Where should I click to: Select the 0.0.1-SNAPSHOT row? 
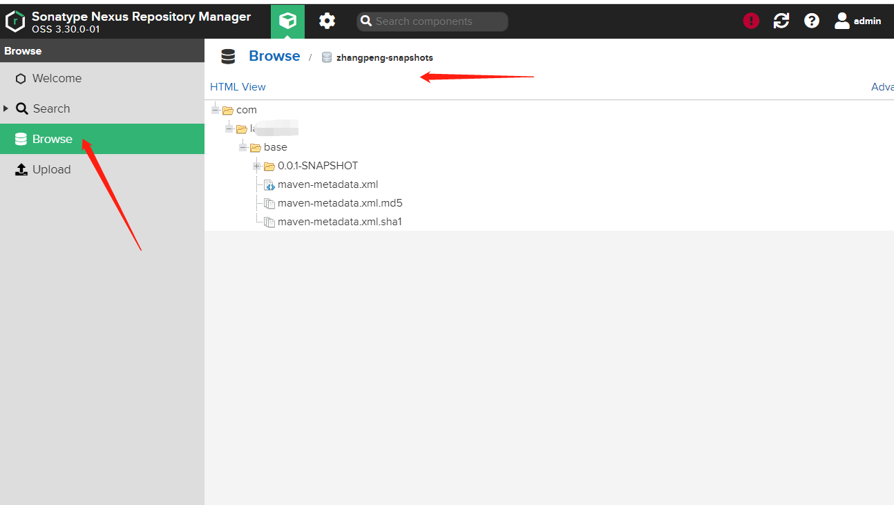click(318, 166)
